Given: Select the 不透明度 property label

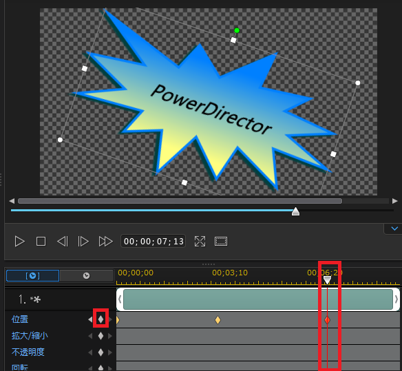Looking at the screenshot, I should pos(28,352).
